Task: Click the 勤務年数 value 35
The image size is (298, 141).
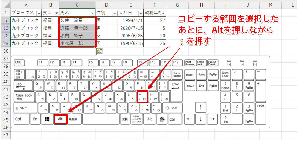Action: coord(155,43)
